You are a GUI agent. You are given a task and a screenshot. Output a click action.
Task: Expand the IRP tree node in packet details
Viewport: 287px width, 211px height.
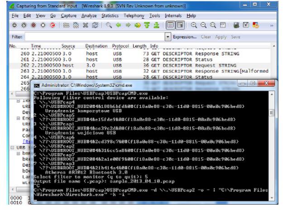coord(18,101)
